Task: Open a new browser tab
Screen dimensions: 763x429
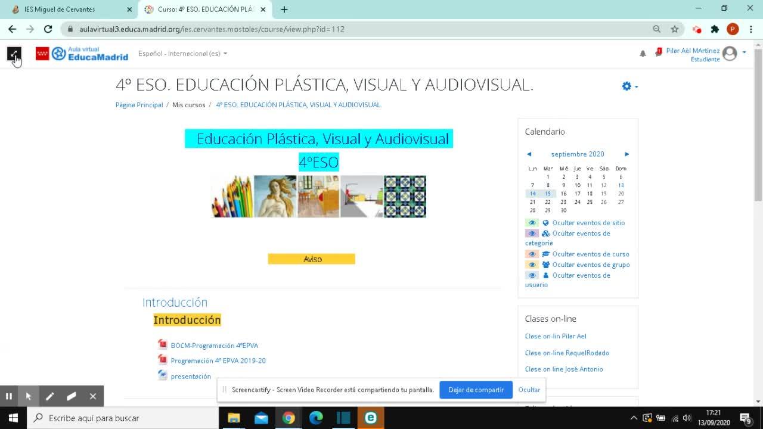Action: click(284, 10)
